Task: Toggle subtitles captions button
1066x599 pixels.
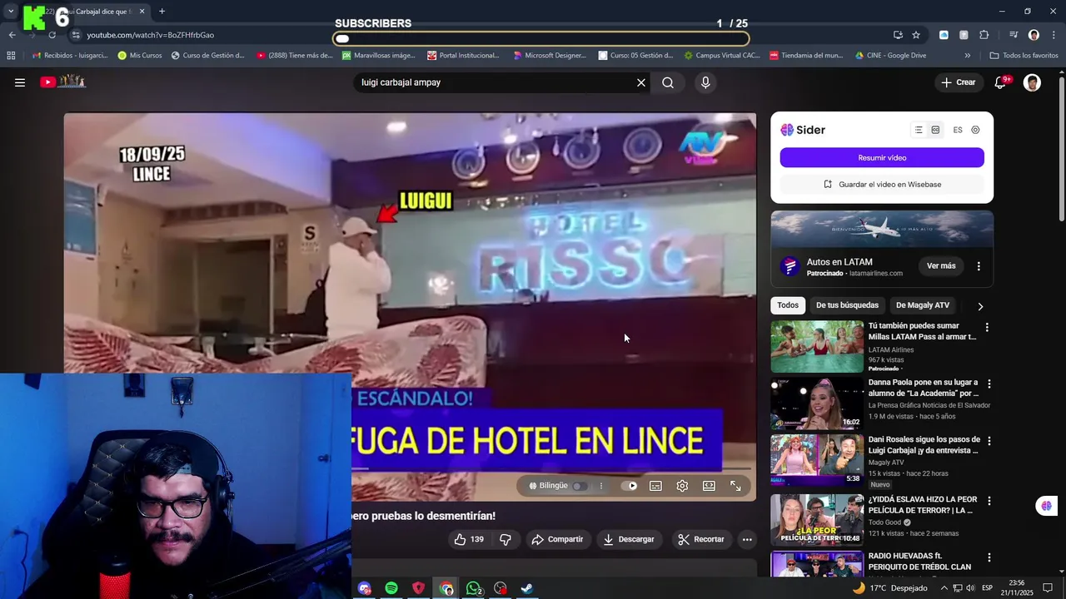Action: (656, 486)
